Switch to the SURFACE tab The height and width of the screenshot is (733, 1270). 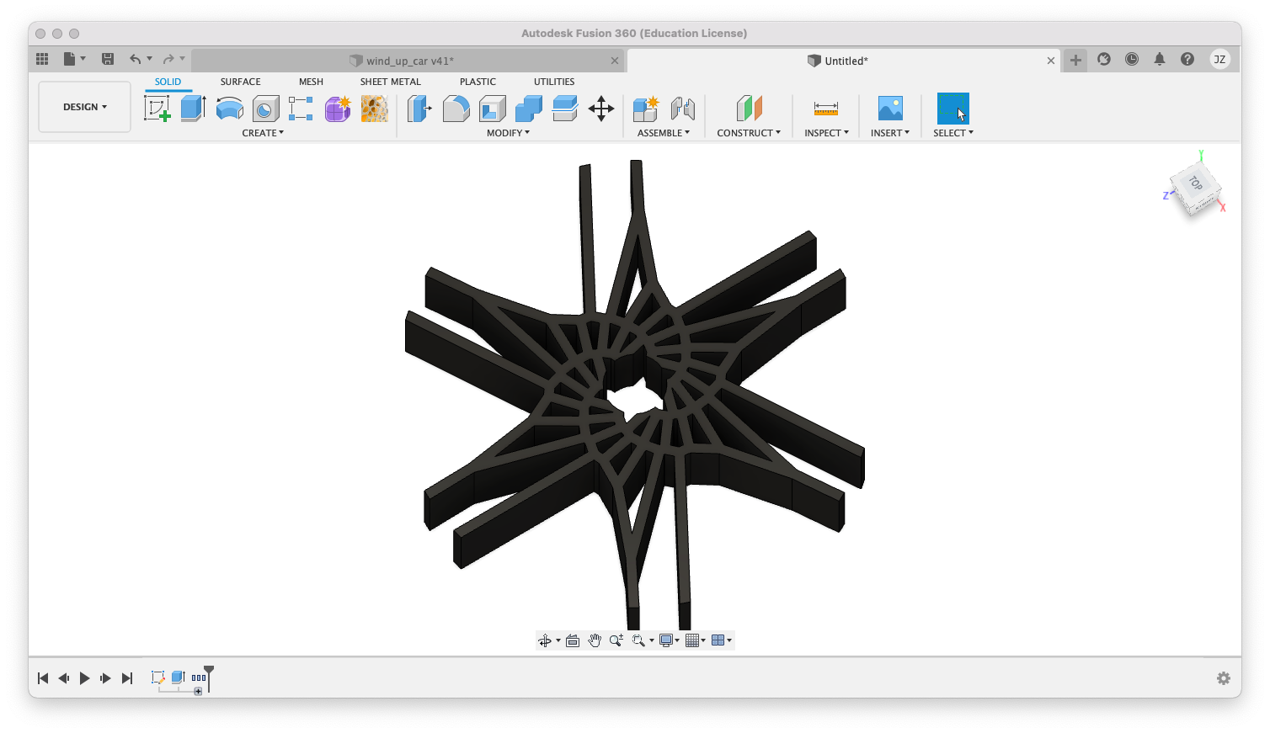pos(240,81)
